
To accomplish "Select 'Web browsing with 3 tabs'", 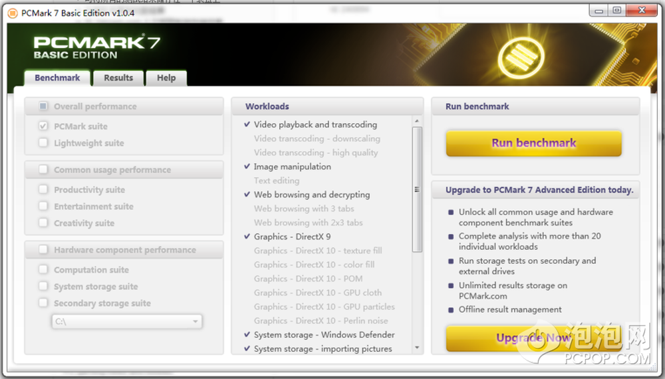I will click(304, 209).
